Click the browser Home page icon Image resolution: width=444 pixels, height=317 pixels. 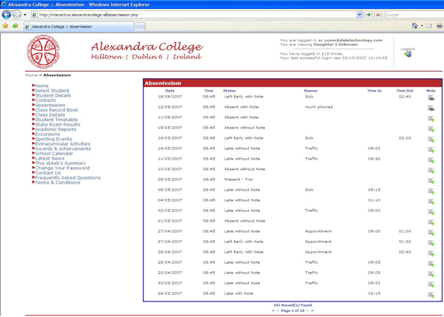[414, 26]
